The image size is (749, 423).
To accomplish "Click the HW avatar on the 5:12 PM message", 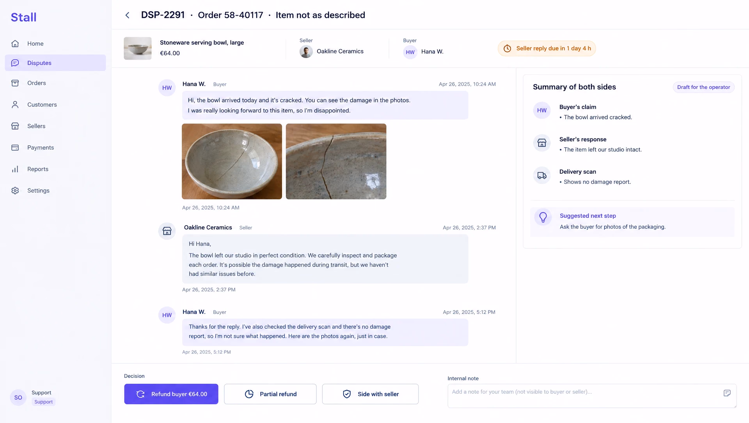I will 167,315.
